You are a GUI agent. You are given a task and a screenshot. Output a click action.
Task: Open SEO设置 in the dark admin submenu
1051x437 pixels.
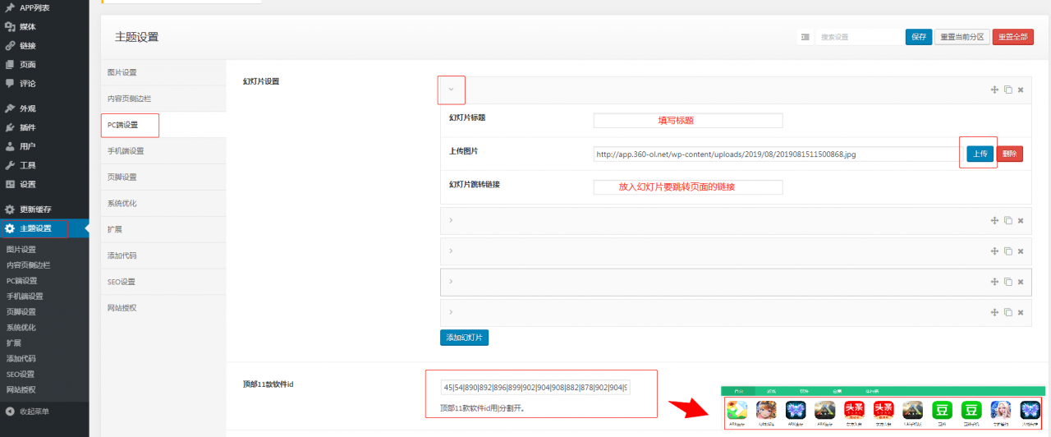point(21,375)
